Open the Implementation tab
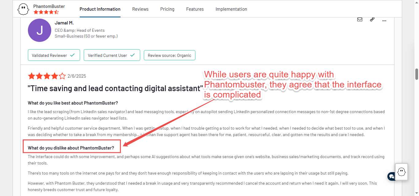Image resolution: width=419 pixels, height=196 pixels. [231, 9]
